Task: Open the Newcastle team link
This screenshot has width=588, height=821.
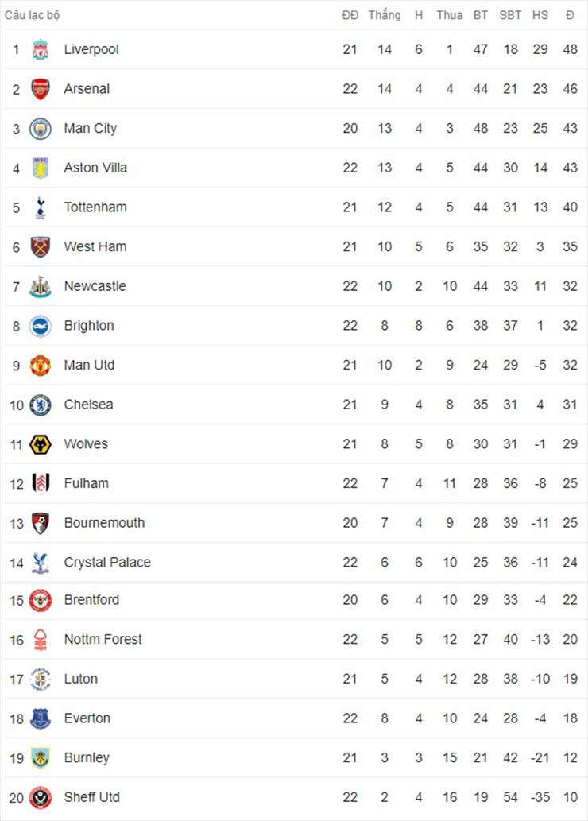Action: tap(95, 286)
